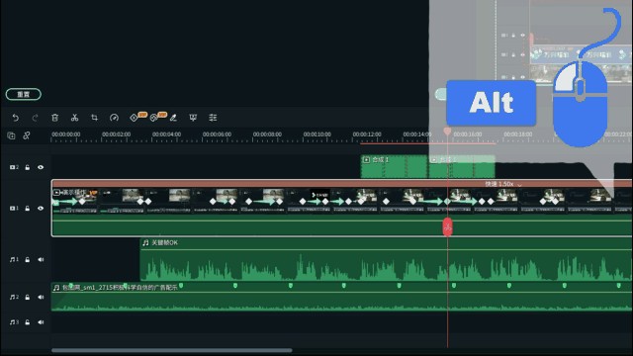Mute audio track 2 speaker
Viewport: 633px width, 356px height.
[x=41, y=297]
